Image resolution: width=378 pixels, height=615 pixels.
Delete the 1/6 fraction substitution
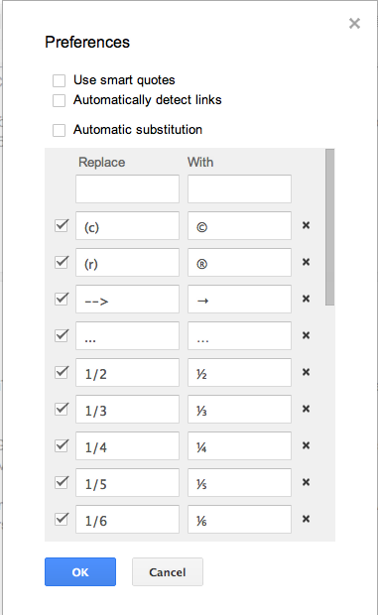306,519
